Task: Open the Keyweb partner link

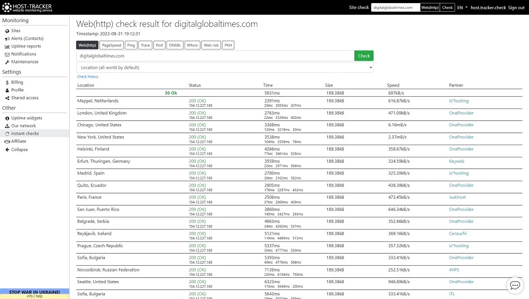Action: point(457,162)
